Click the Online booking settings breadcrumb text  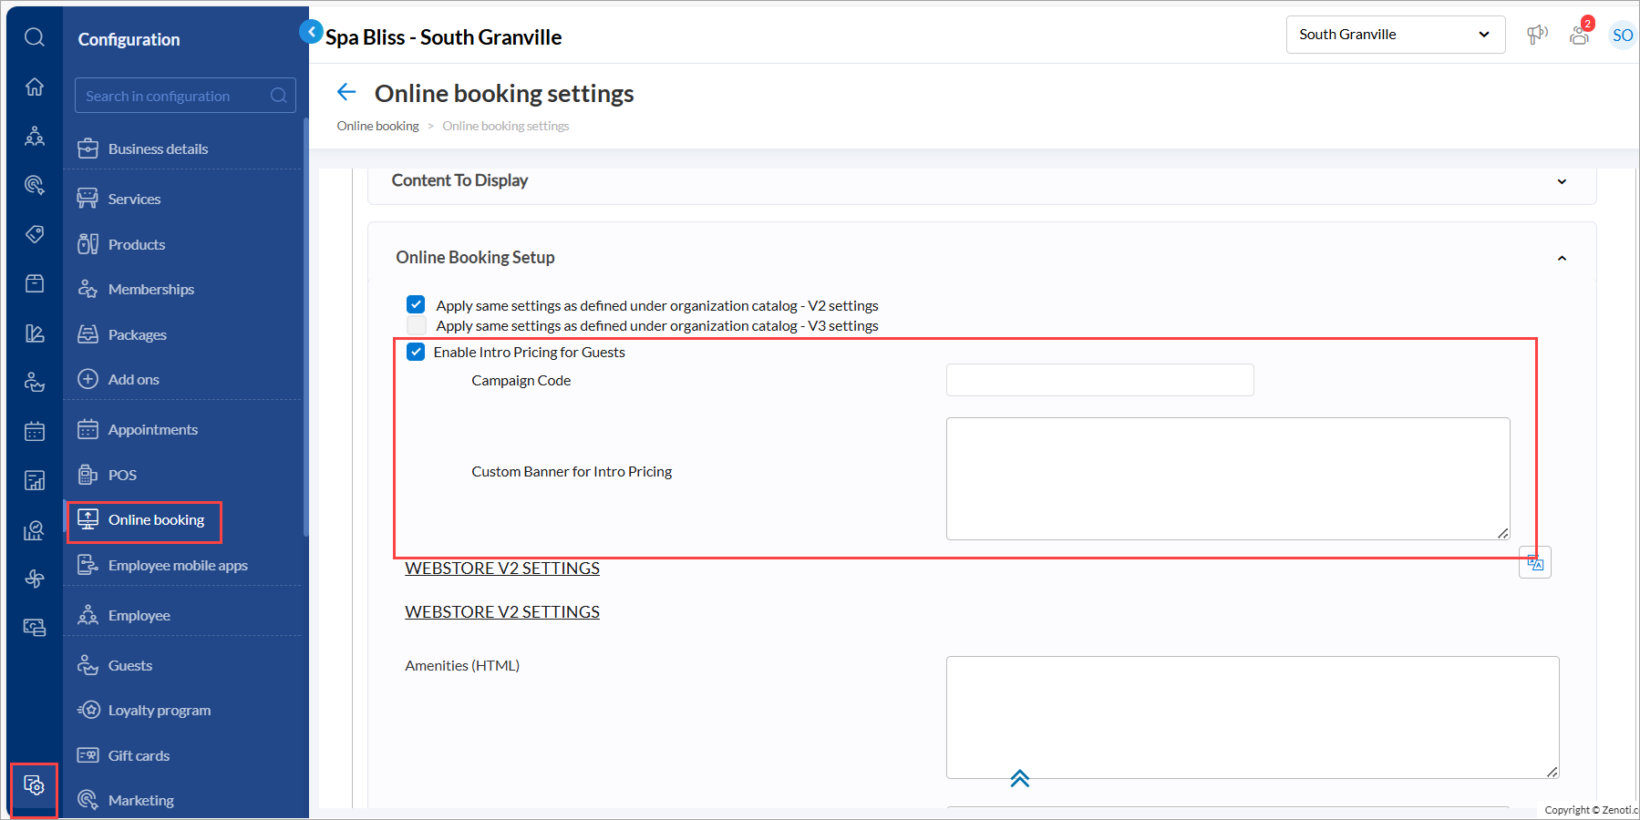506,126
